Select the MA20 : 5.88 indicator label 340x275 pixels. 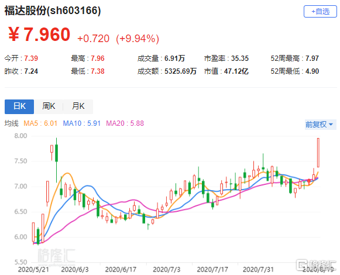[x=125, y=123]
